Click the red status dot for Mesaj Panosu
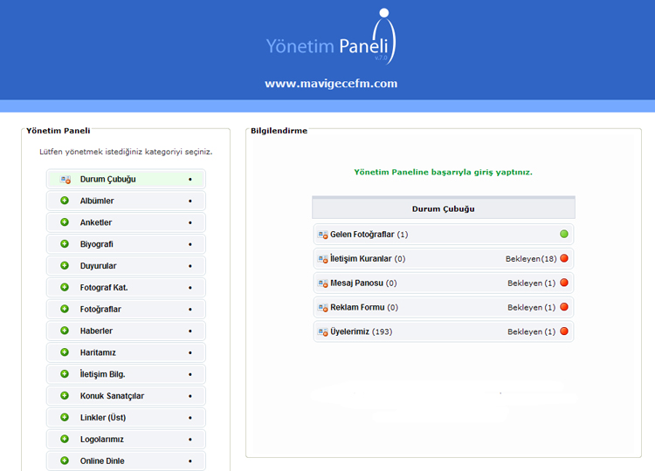The height and width of the screenshot is (471, 655). pos(564,283)
